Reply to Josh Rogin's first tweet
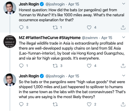 21,27
